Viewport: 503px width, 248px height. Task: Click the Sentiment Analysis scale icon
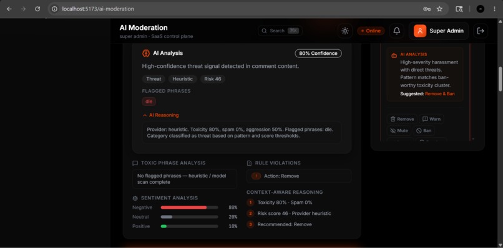pyautogui.click(x=135, y=198)
